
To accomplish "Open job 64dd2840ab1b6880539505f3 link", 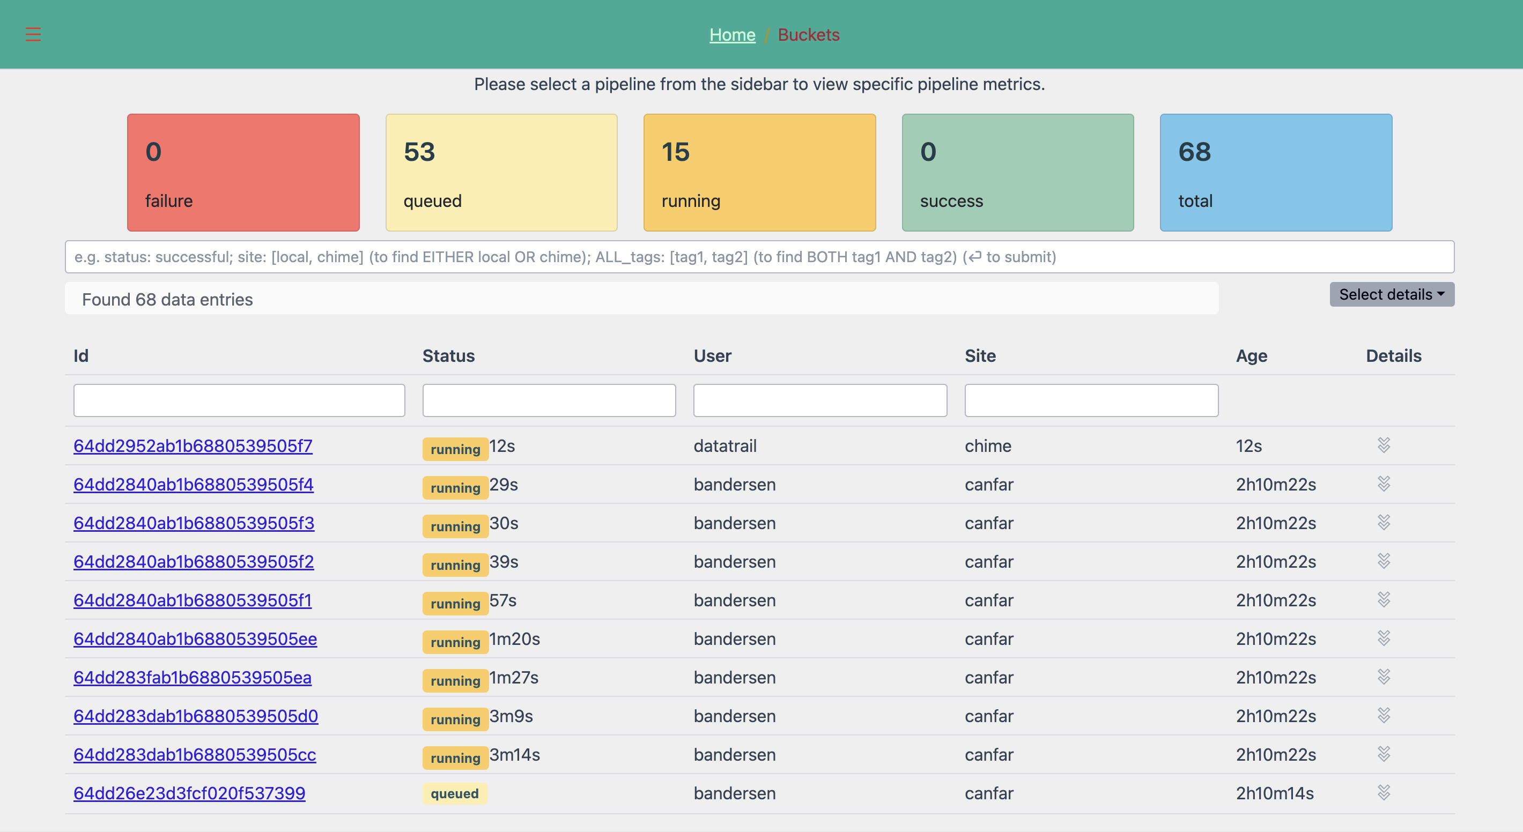I will (x=194, y=524).
